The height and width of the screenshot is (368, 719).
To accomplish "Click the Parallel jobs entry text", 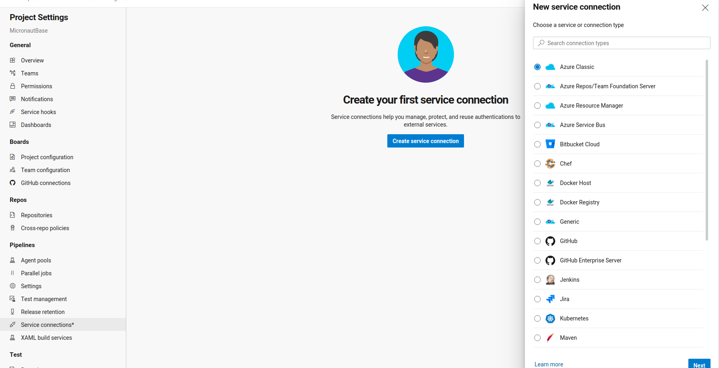I will 36,273.
